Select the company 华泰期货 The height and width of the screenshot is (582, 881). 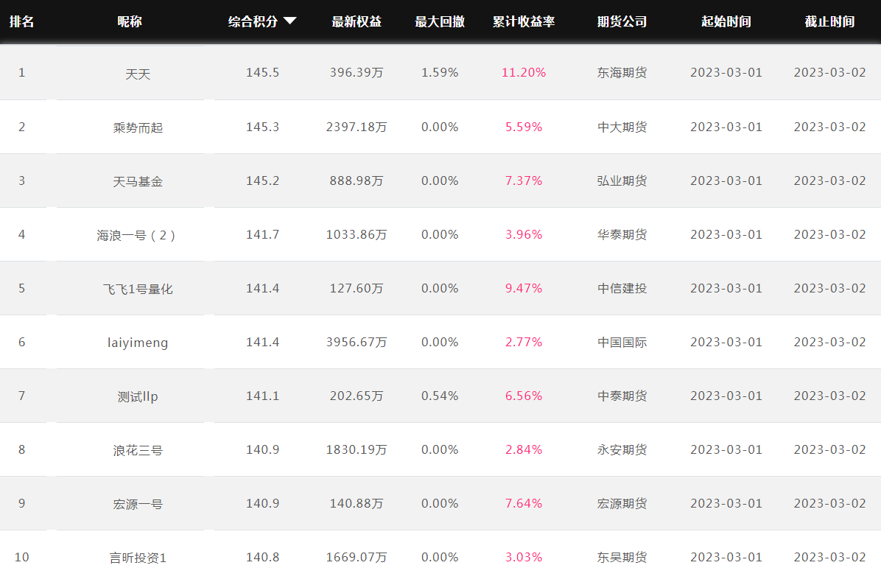pos(622,235)
